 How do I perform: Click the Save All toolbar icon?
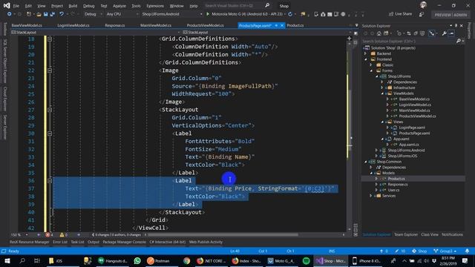(53, 14)
